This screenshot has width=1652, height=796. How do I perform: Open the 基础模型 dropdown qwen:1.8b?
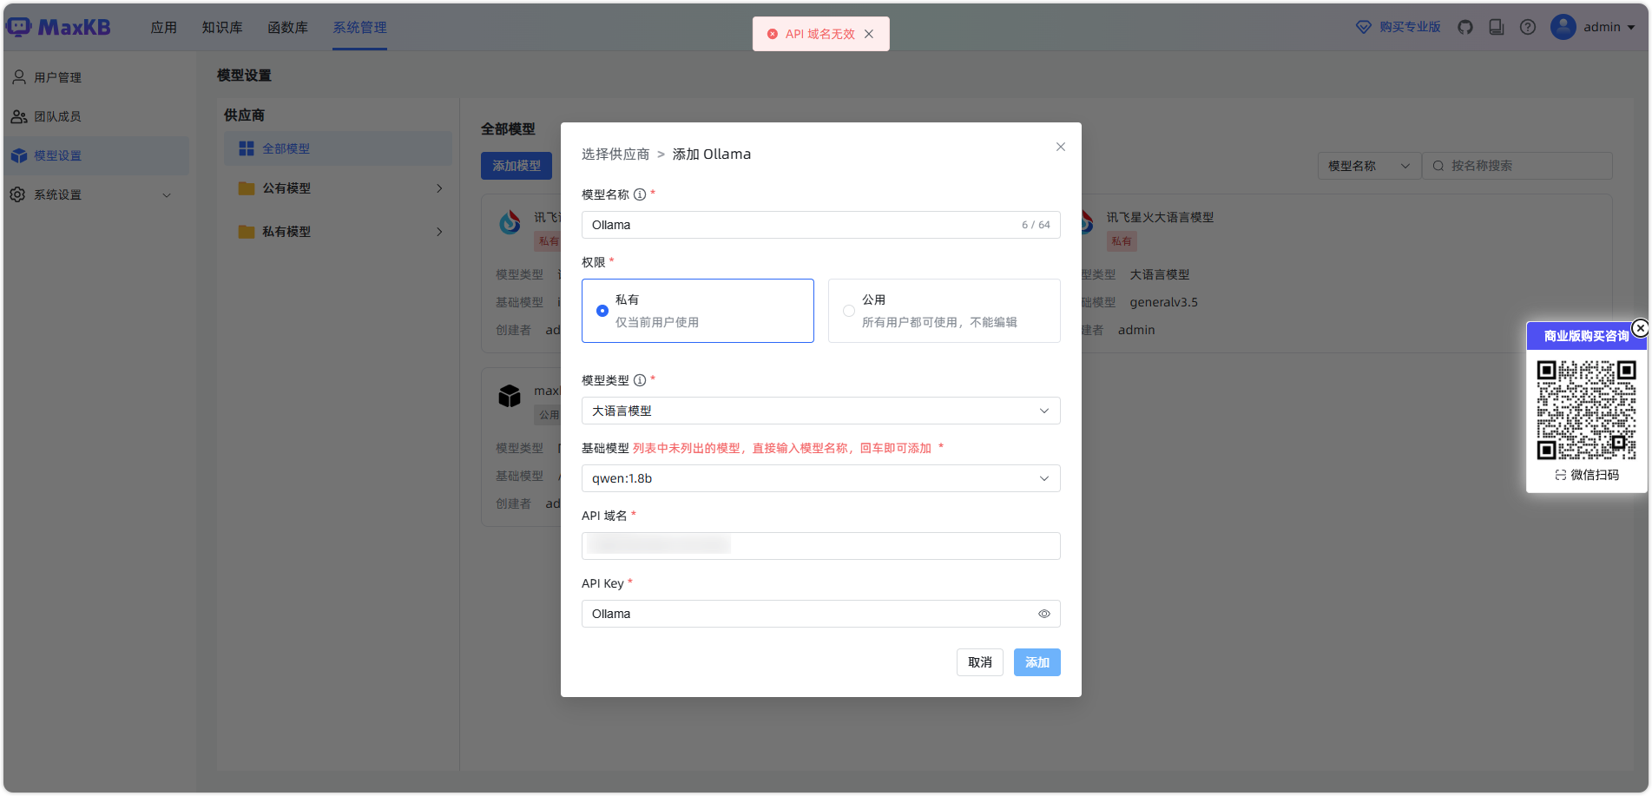[x=820, y=478]
